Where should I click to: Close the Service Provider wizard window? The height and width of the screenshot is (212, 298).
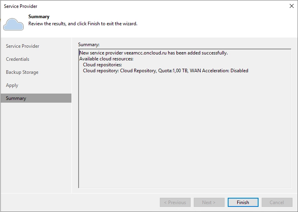pyautogui.click(x=291, y=6)
